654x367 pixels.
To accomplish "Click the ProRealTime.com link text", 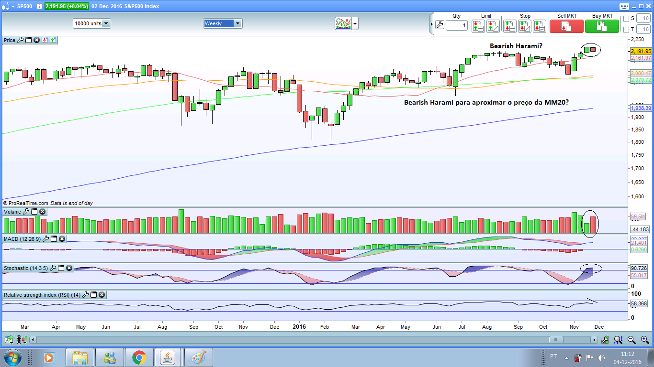I will click(28, 203).
